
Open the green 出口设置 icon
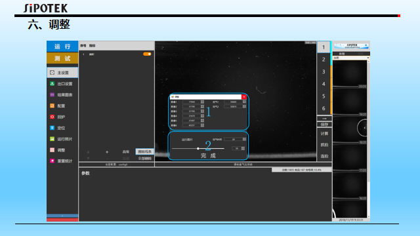tap(52, 84)
